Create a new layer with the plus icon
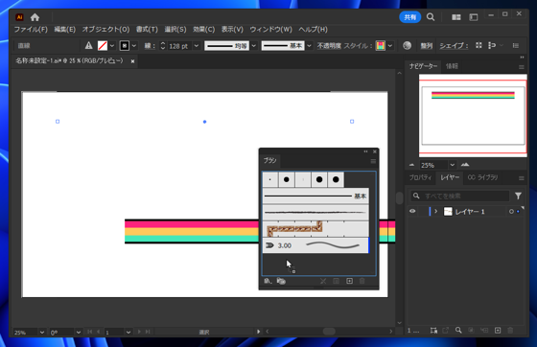The image size is (537, 347). click(x=498, y=331)
